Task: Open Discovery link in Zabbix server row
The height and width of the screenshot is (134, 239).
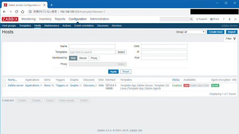Action: pos(89,85)
